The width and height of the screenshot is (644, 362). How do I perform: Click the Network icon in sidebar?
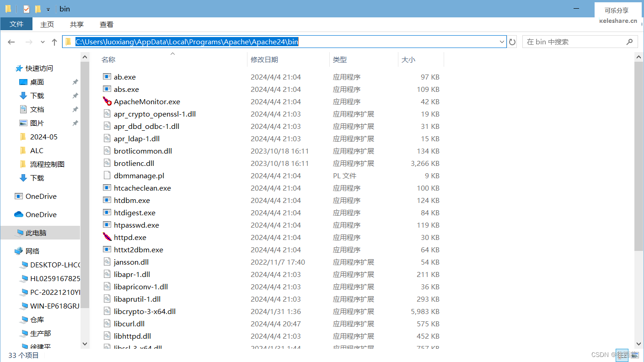(19, 251)
